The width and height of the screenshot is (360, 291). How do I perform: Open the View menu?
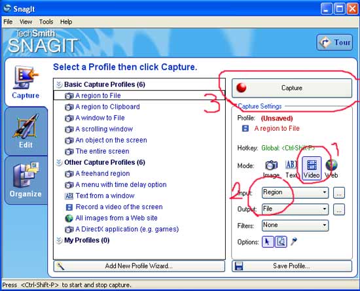click(x=26, y=22)
